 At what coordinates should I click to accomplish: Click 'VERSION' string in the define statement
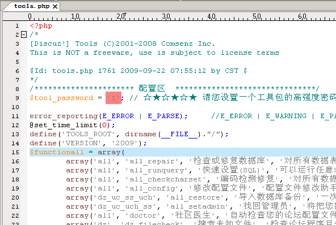point(82,143)
